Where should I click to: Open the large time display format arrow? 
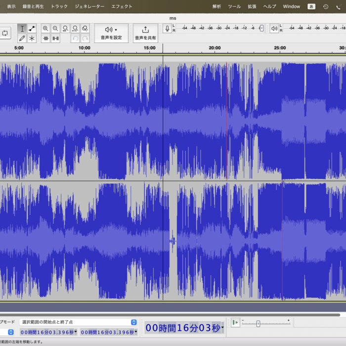(223, 327)
